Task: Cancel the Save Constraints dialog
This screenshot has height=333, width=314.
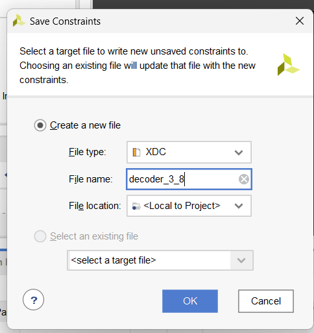Action: [x=266, y=301]
